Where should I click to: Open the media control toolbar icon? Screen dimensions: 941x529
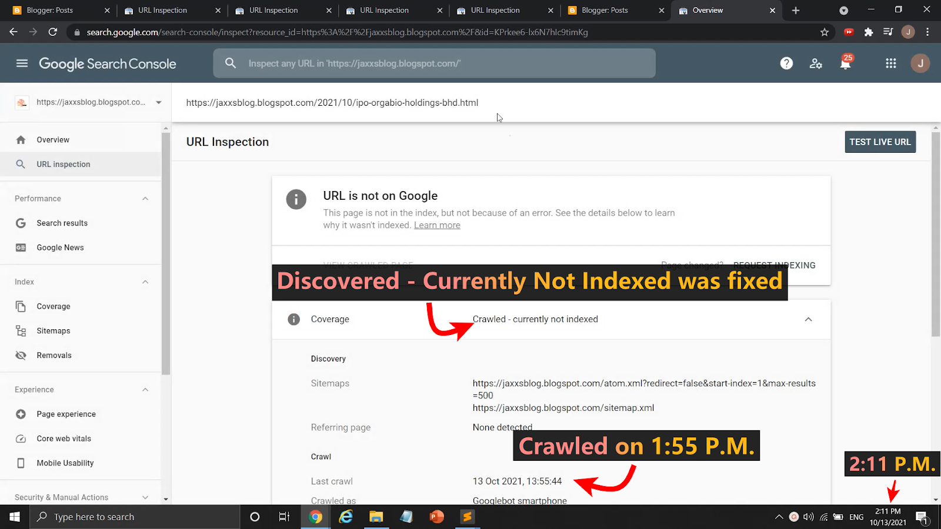(x=888, y=32)
